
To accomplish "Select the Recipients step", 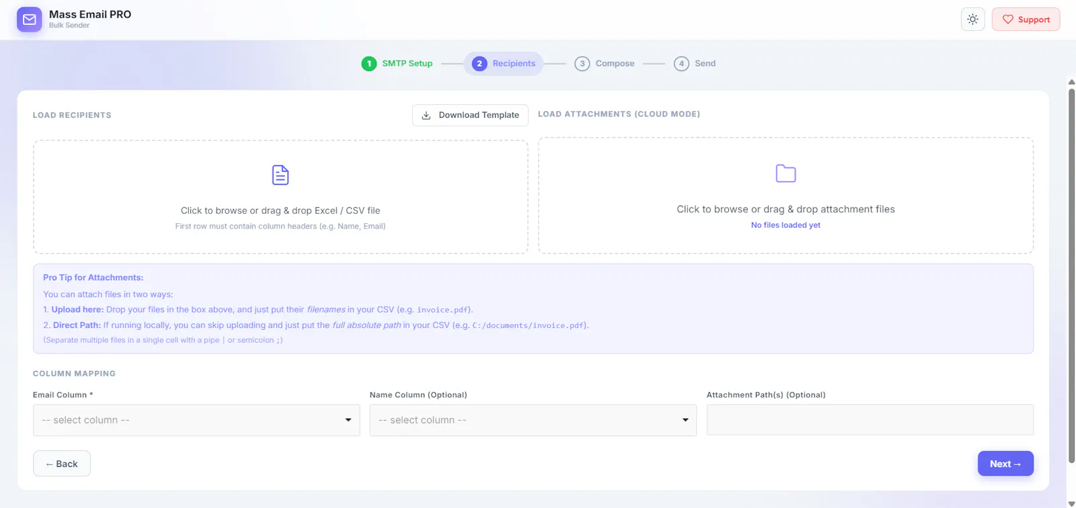I will coord(504,63).
